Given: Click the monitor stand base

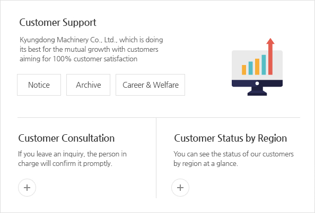Looking at the screenshot, I should point(257,91).
